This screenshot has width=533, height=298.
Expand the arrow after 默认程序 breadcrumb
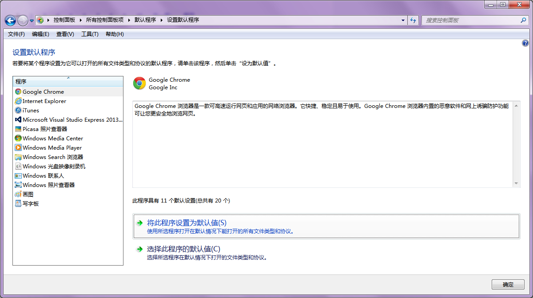tap(162, 20)
